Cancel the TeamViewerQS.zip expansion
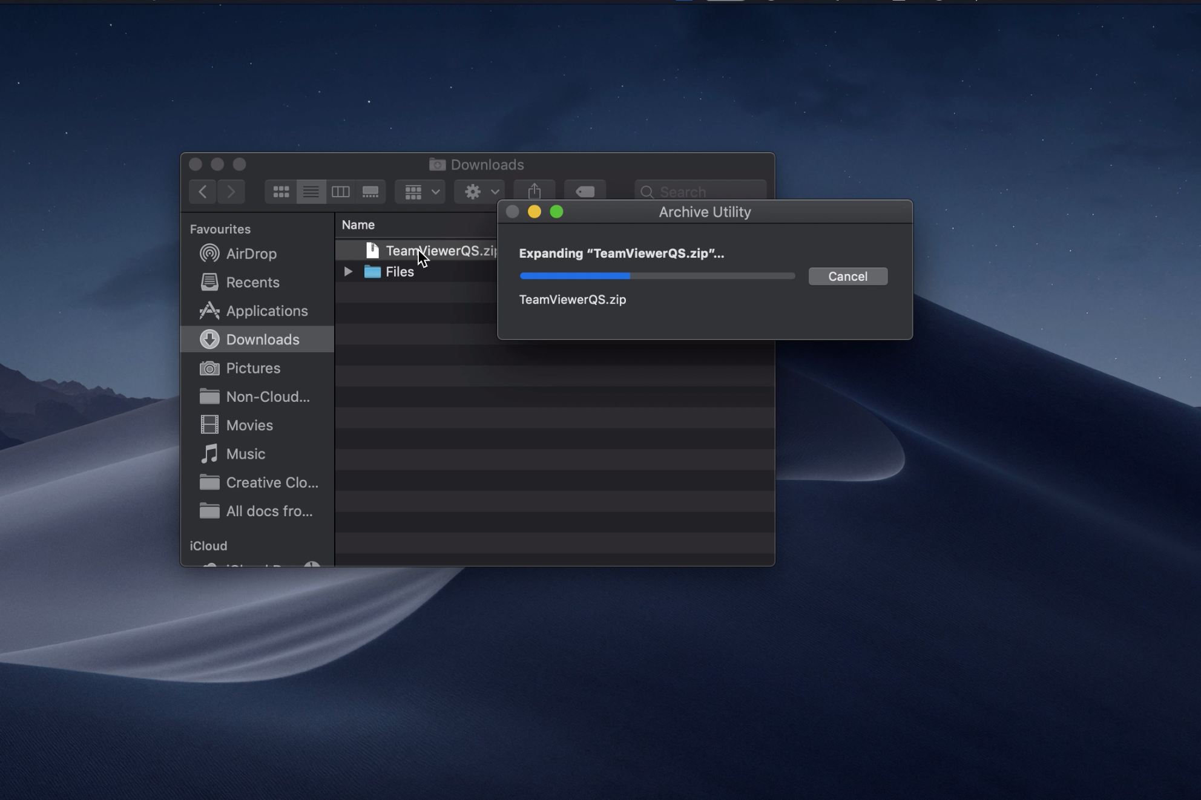This screenshot has height=800, width=1201. click(x=847, y=277)
